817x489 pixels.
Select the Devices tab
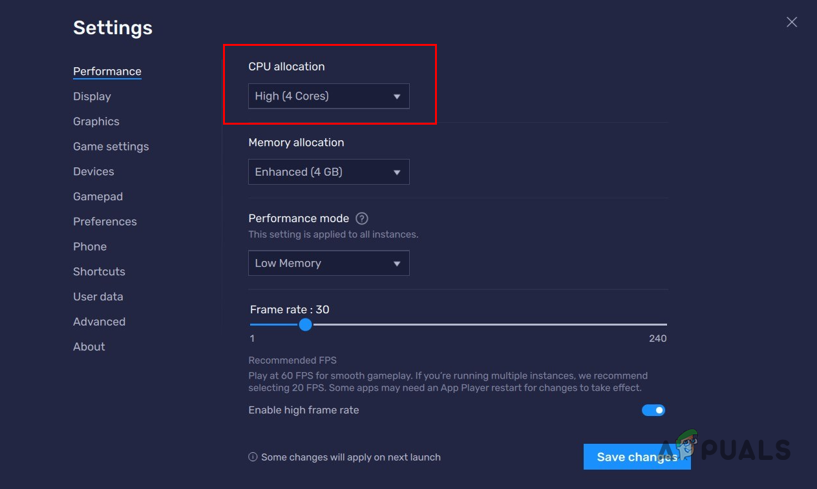click(93, 171)
